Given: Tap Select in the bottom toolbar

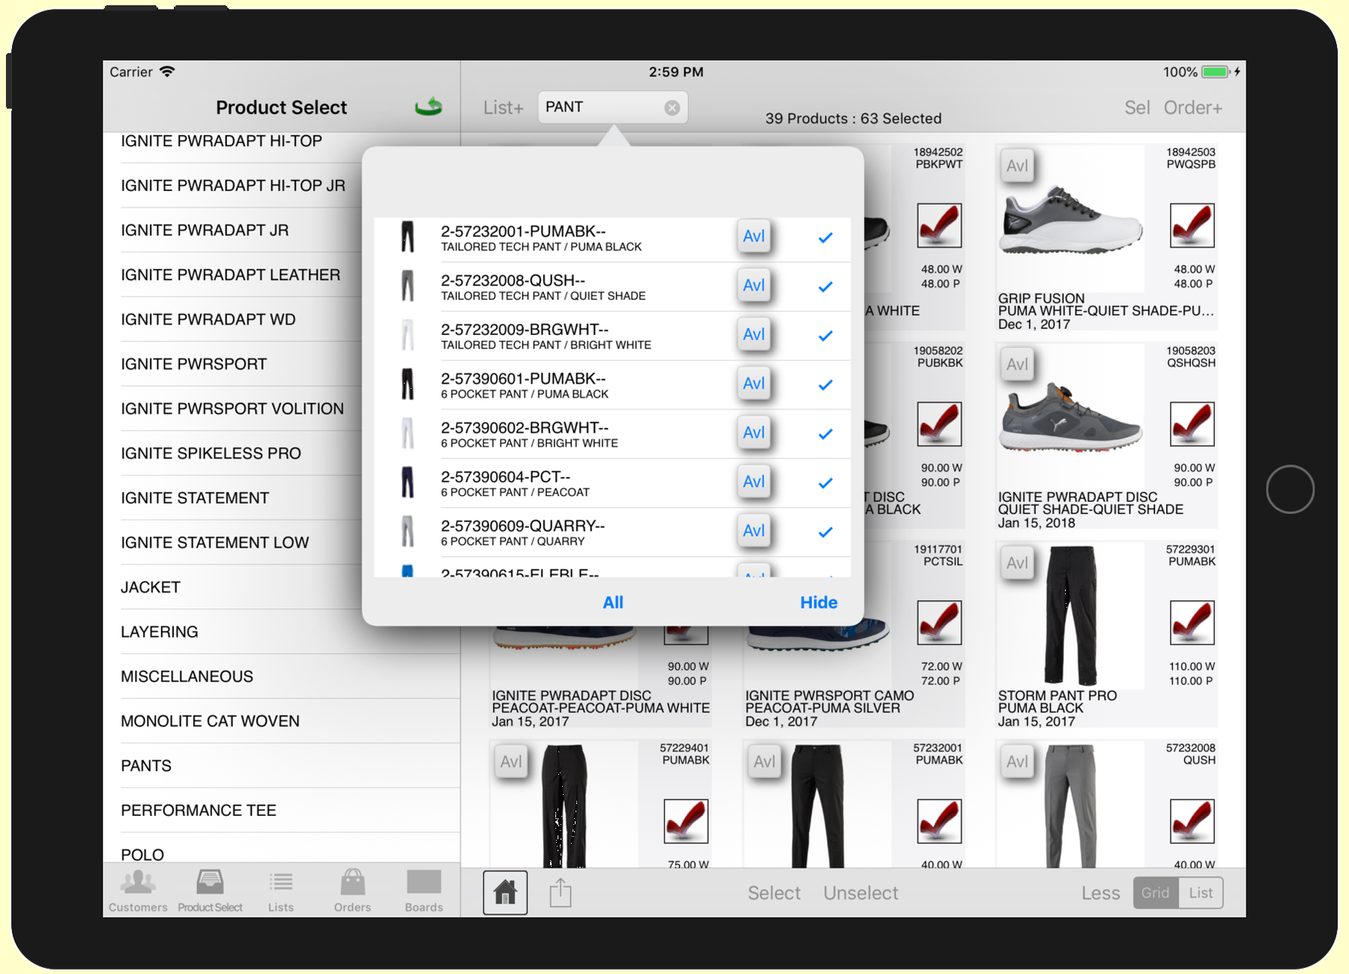Looking at the screenshot, I should (774, 893).
